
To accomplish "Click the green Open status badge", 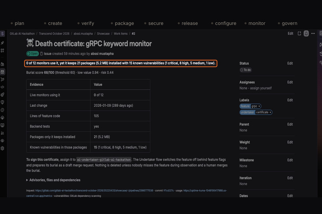I will pyautogui.click(x=32, y=54).
